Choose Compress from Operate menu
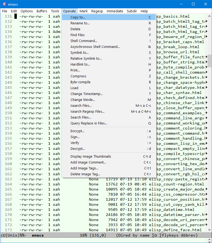Image resolution: width=212 pixels, height=243 pixels. (109, 76)
